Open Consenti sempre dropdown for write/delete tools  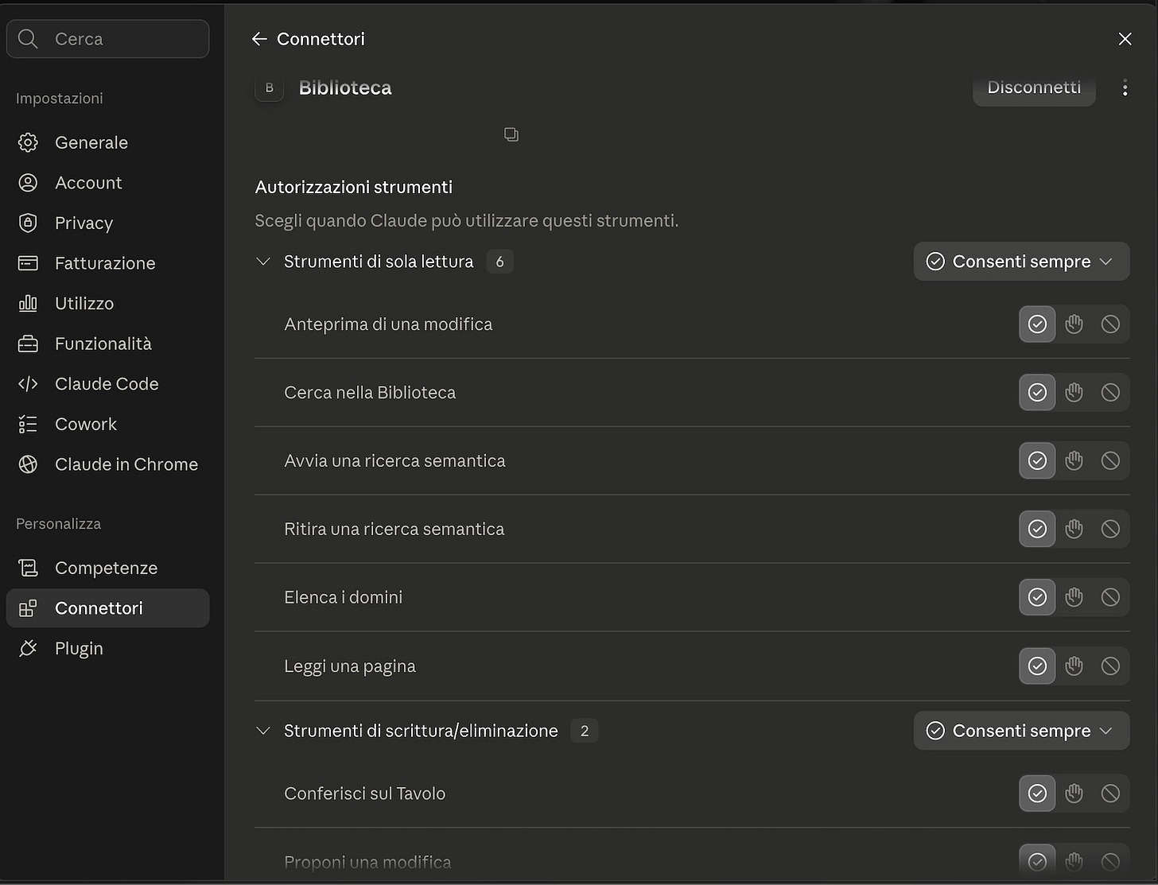pyautogui.click(x=1021, y=731)
